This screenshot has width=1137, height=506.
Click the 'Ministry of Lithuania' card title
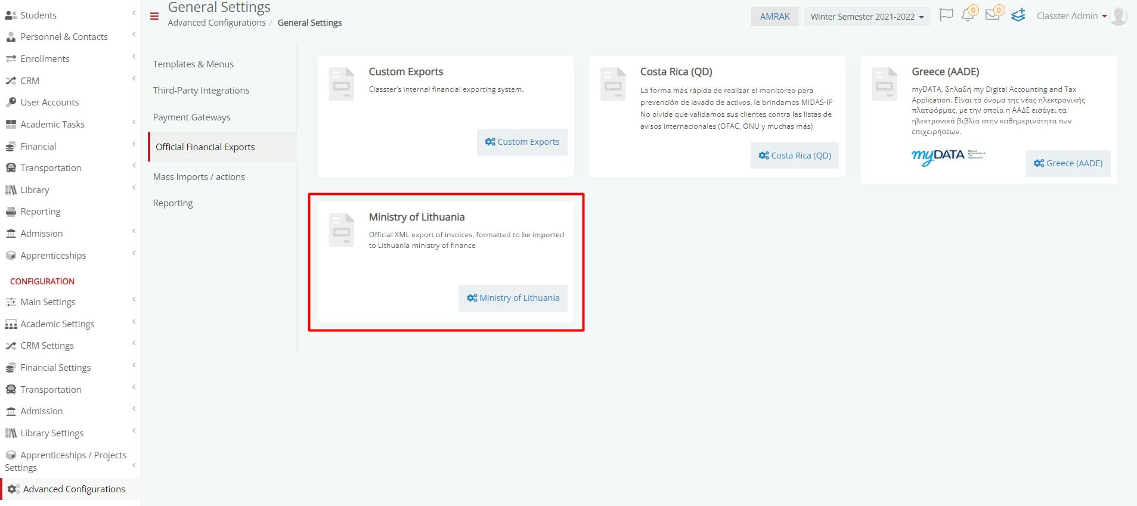pos(417,217)
